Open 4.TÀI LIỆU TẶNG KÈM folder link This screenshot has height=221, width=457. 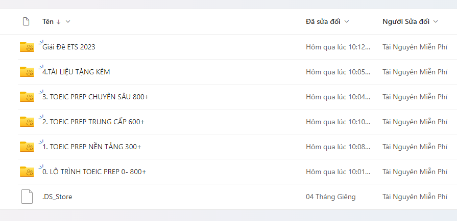[76, 72]
